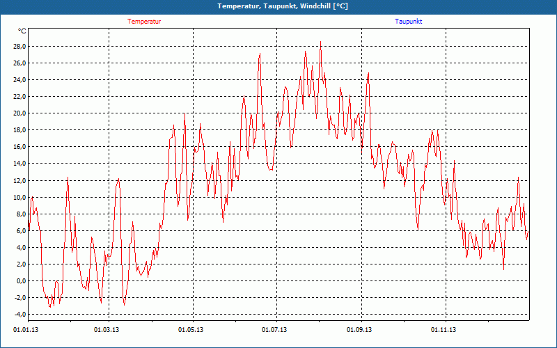This screenshot has height=348, width=557.
Task: Select the 16,0 y-axis label
Action: click(19, 147)
